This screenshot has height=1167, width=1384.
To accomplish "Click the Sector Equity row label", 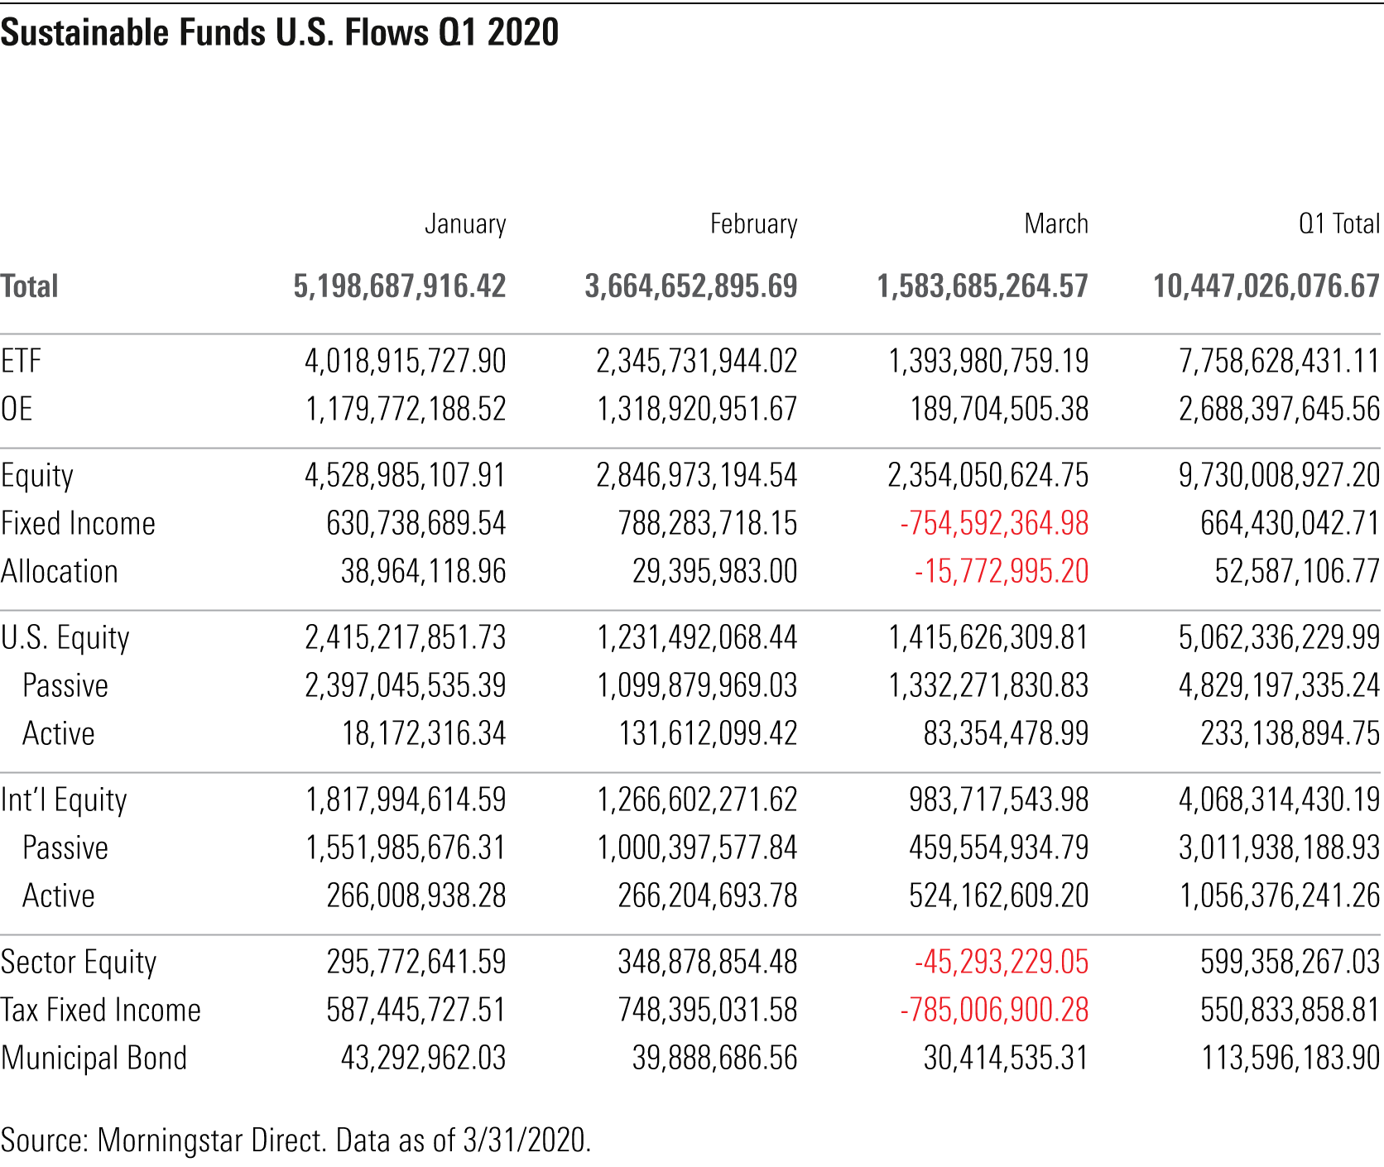I will click(79, 962).
